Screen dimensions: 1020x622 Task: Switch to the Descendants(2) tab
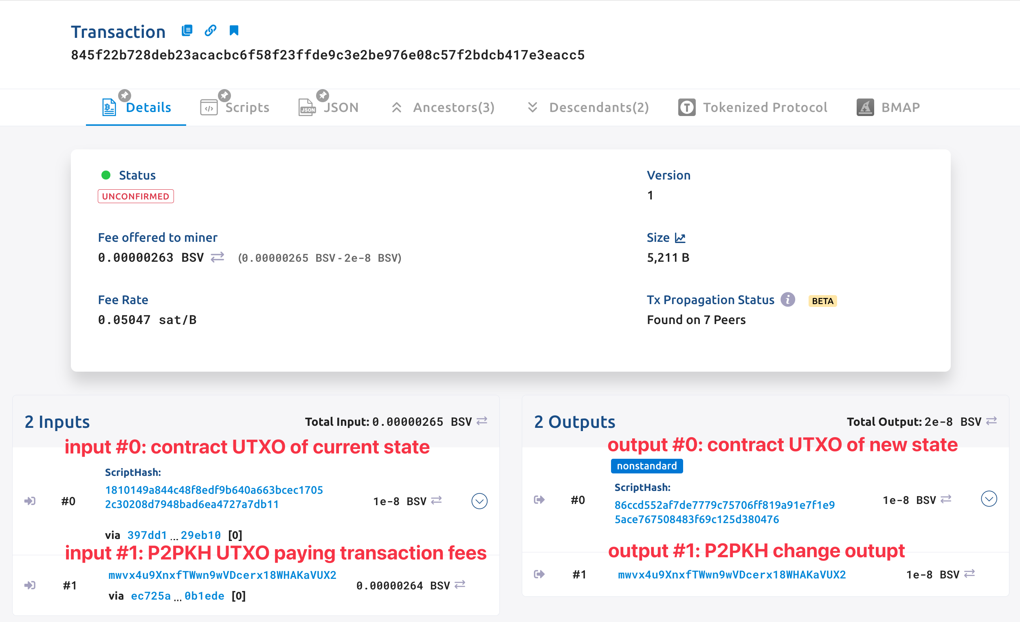[588, 107]
